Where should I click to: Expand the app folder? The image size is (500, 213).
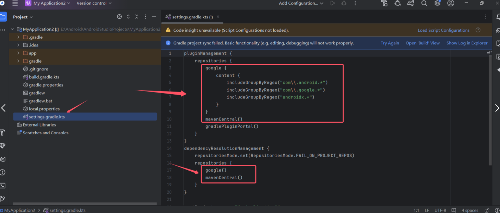coord(18,53)
